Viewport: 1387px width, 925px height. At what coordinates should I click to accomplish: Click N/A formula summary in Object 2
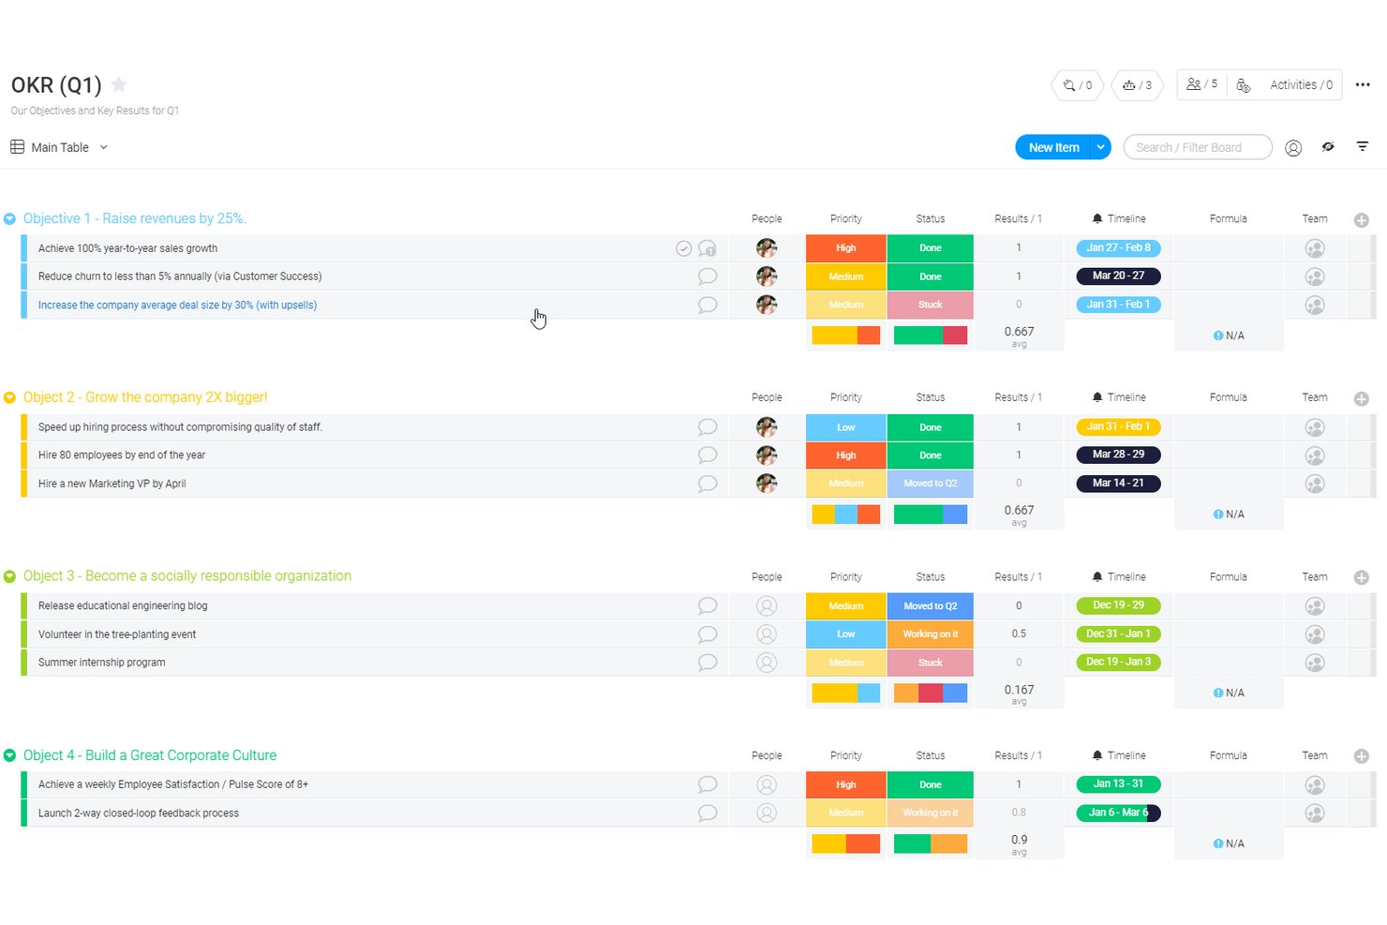click(x=1229, y=515)
